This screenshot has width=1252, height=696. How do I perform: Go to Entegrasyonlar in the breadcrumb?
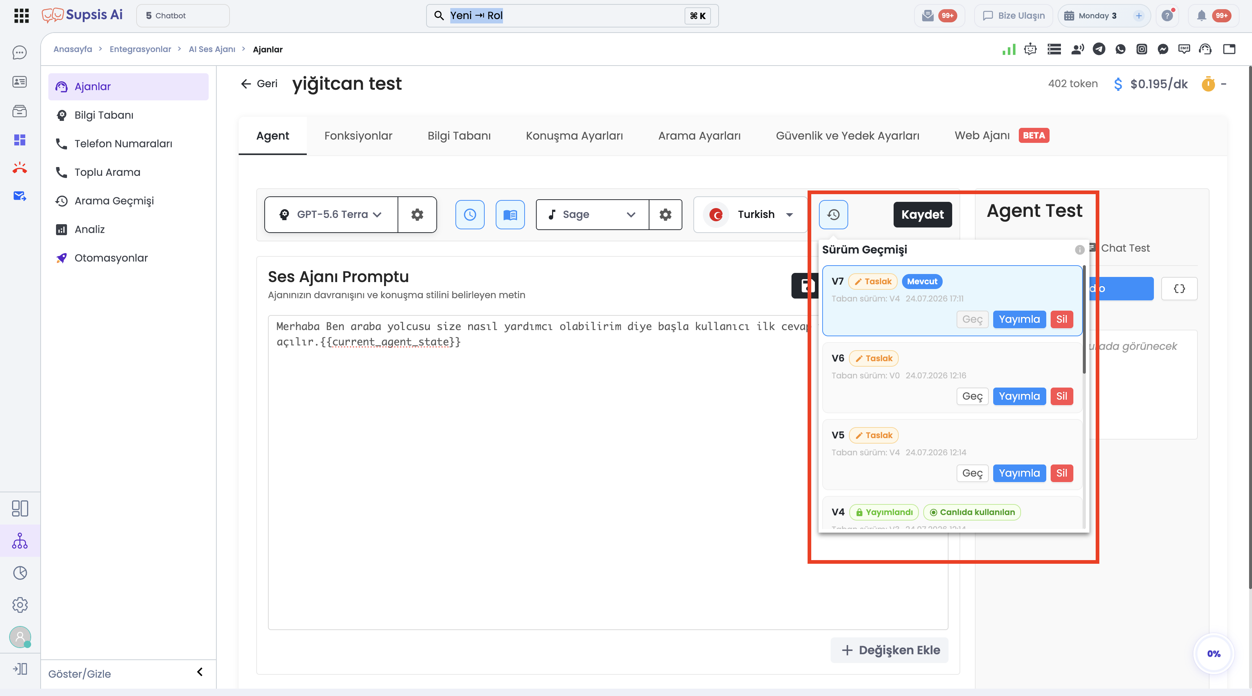(x=140, y=49)
